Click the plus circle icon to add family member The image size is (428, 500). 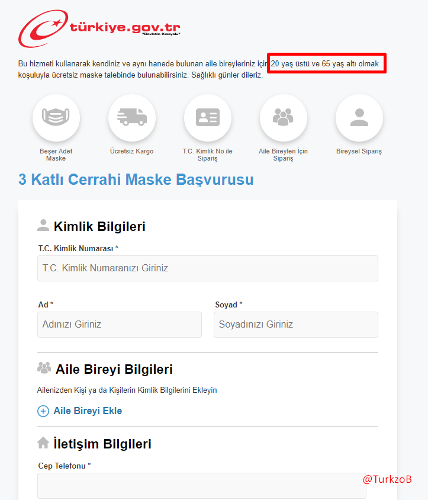tap(43, 411)
